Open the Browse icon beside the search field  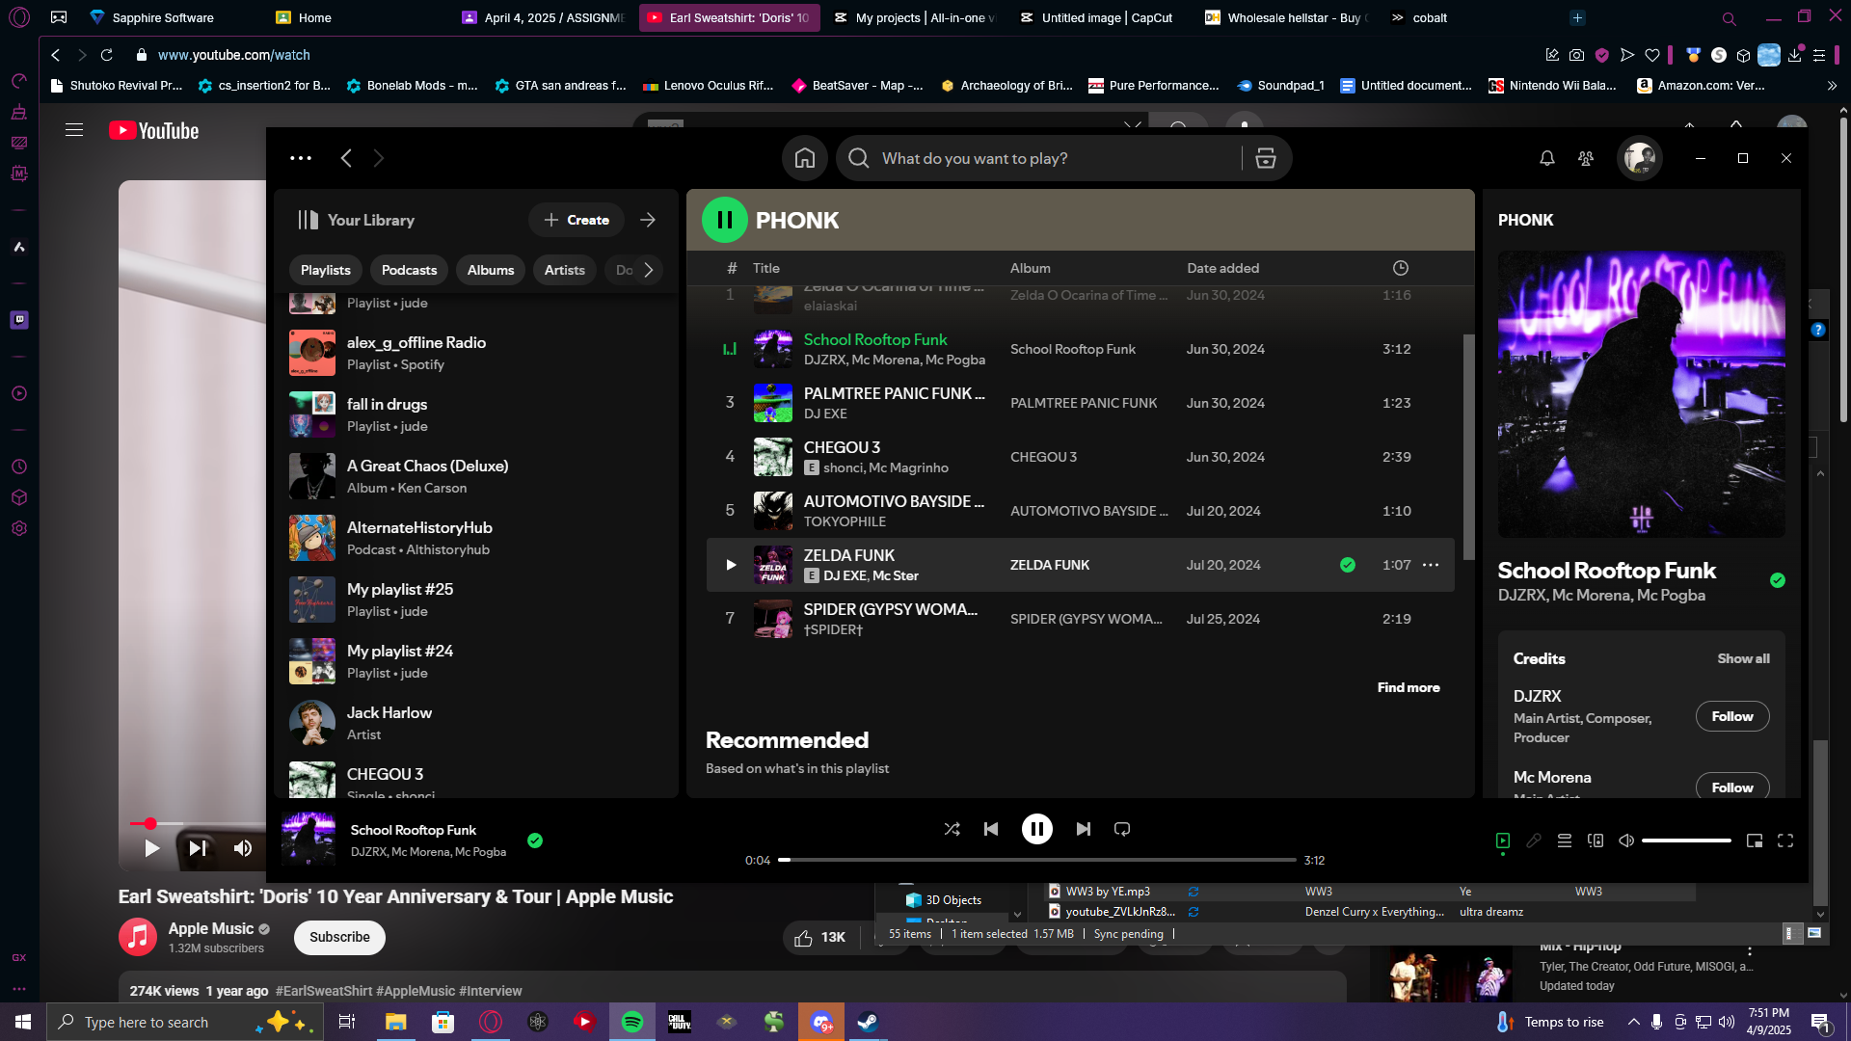pyautogui.click(x=1266, y=159)
